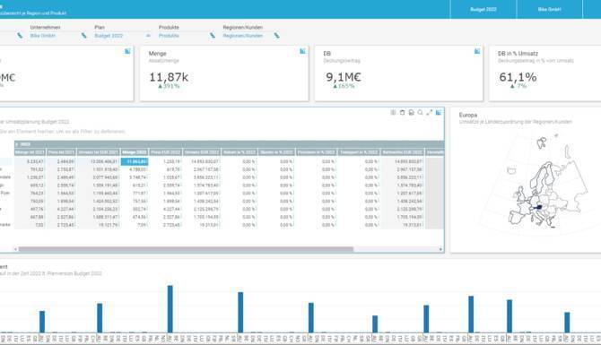Viewport: 601px width, 345px height.
Task: Click the magnifier search icon in the table toolbar
Action: (421, 112)
